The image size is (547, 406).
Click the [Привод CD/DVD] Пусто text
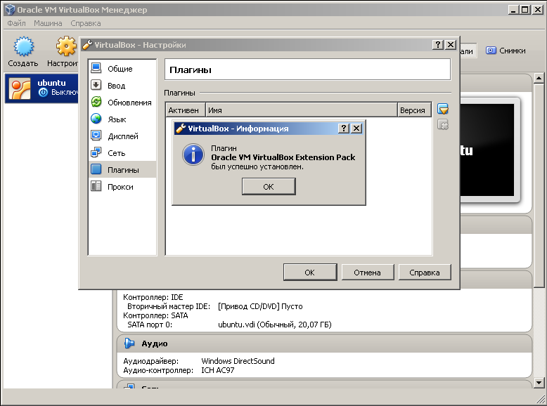260,306
